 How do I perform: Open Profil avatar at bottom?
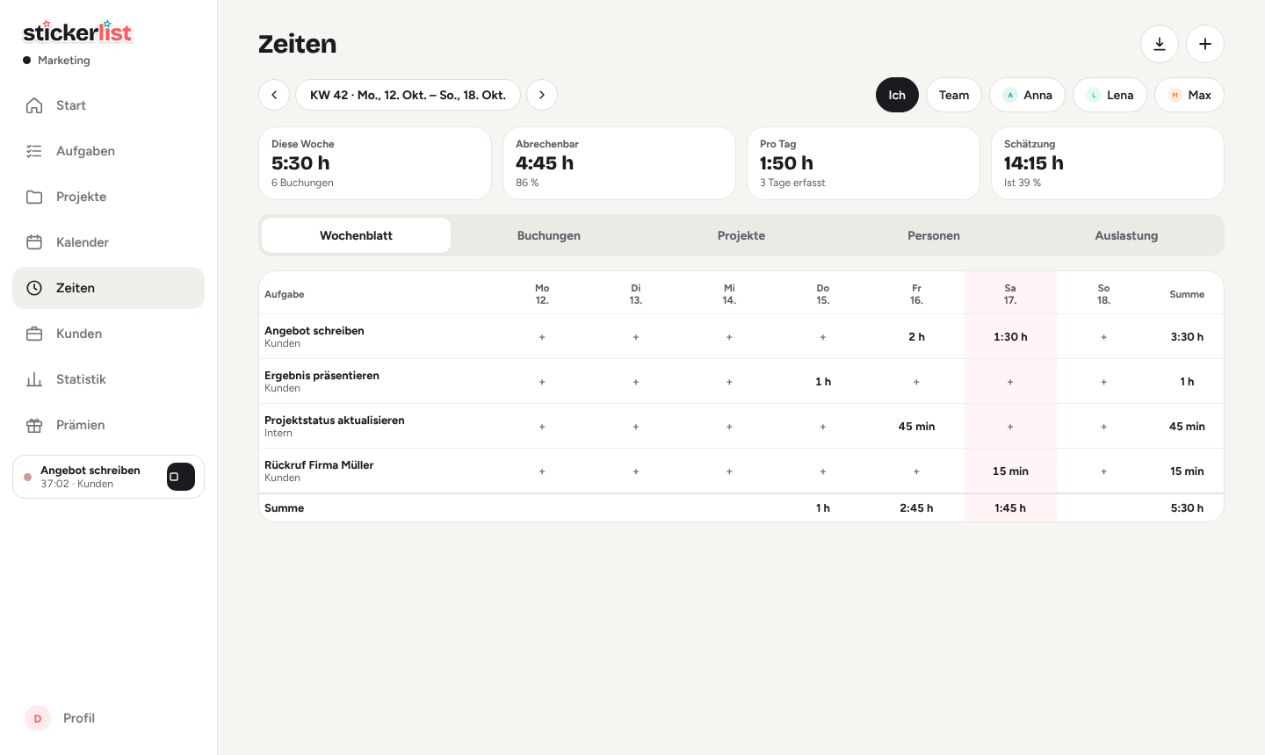point(38,718)
